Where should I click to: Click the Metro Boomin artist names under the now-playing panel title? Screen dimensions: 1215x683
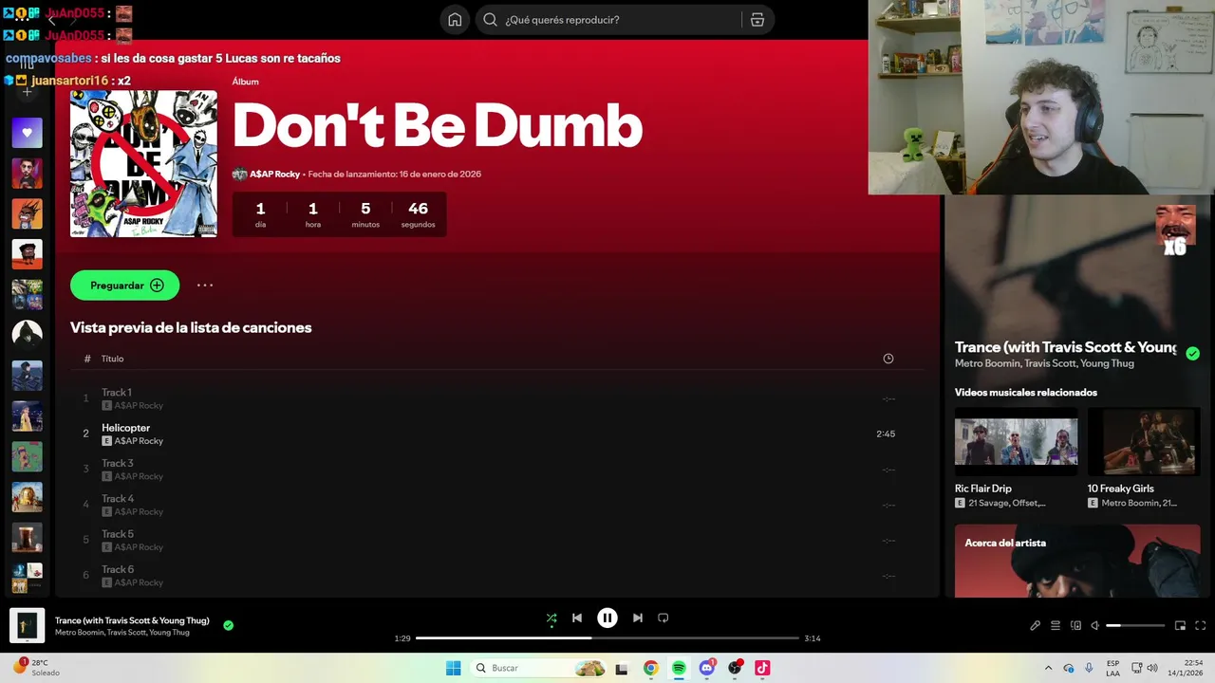point(1044,363)
